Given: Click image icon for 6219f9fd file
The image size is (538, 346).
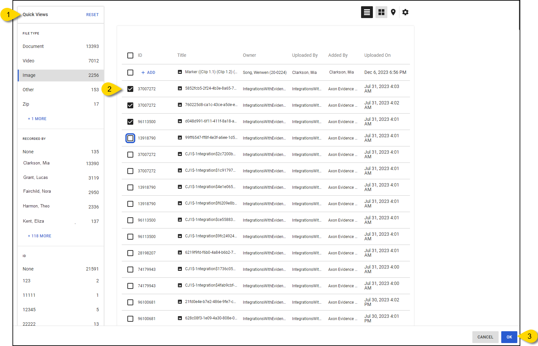Looking at the screenshot, I should tap(180, 252).
